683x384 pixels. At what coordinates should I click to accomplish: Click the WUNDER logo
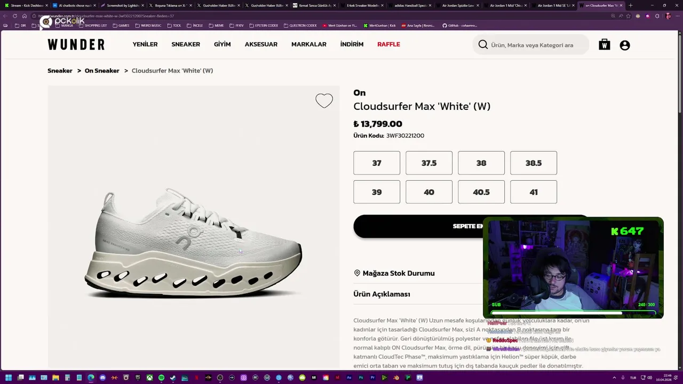point(76,44)
